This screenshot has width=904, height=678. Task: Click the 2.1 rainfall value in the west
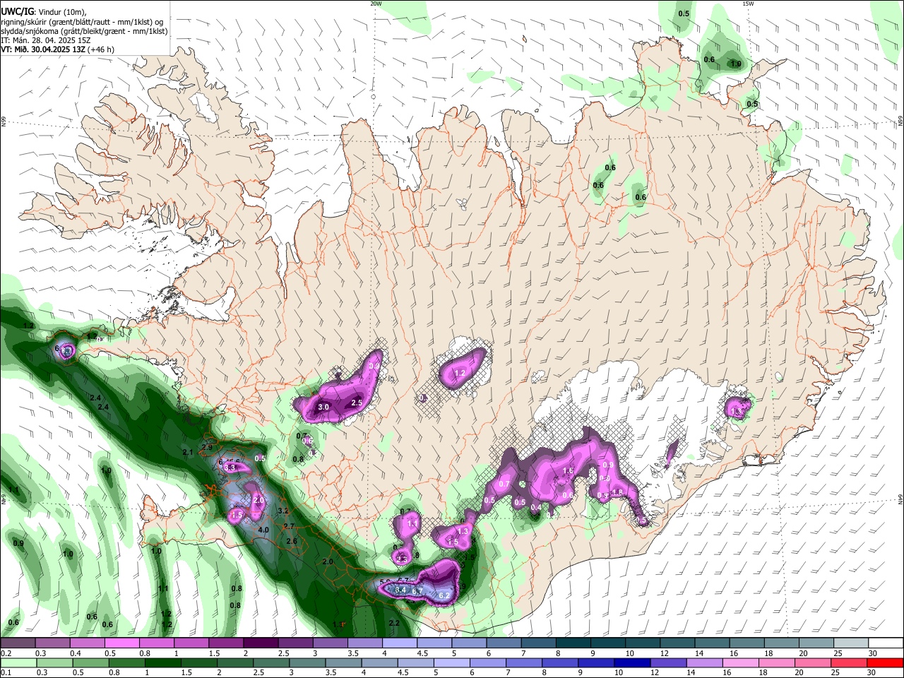click(x=187, y=452)
